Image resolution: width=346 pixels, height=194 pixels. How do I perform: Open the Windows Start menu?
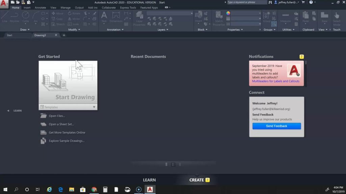[x=5, y=189]
